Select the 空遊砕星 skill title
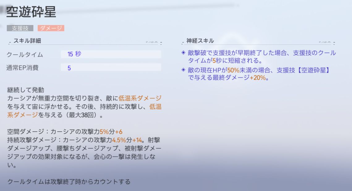 31,12
